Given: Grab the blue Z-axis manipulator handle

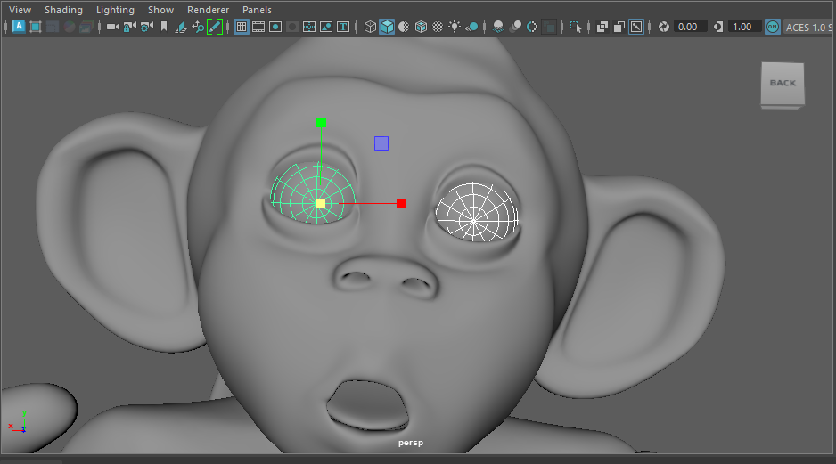Looking at the screenshot, I should pos(381,143).
